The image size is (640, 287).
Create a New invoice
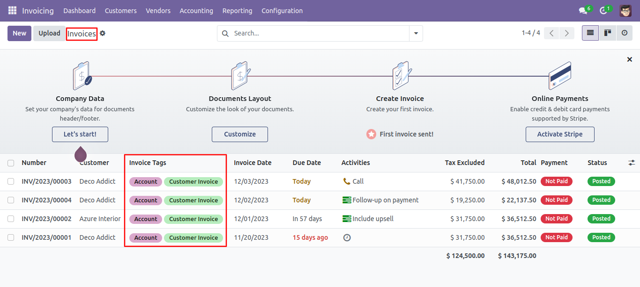click(x=20, y=33)
